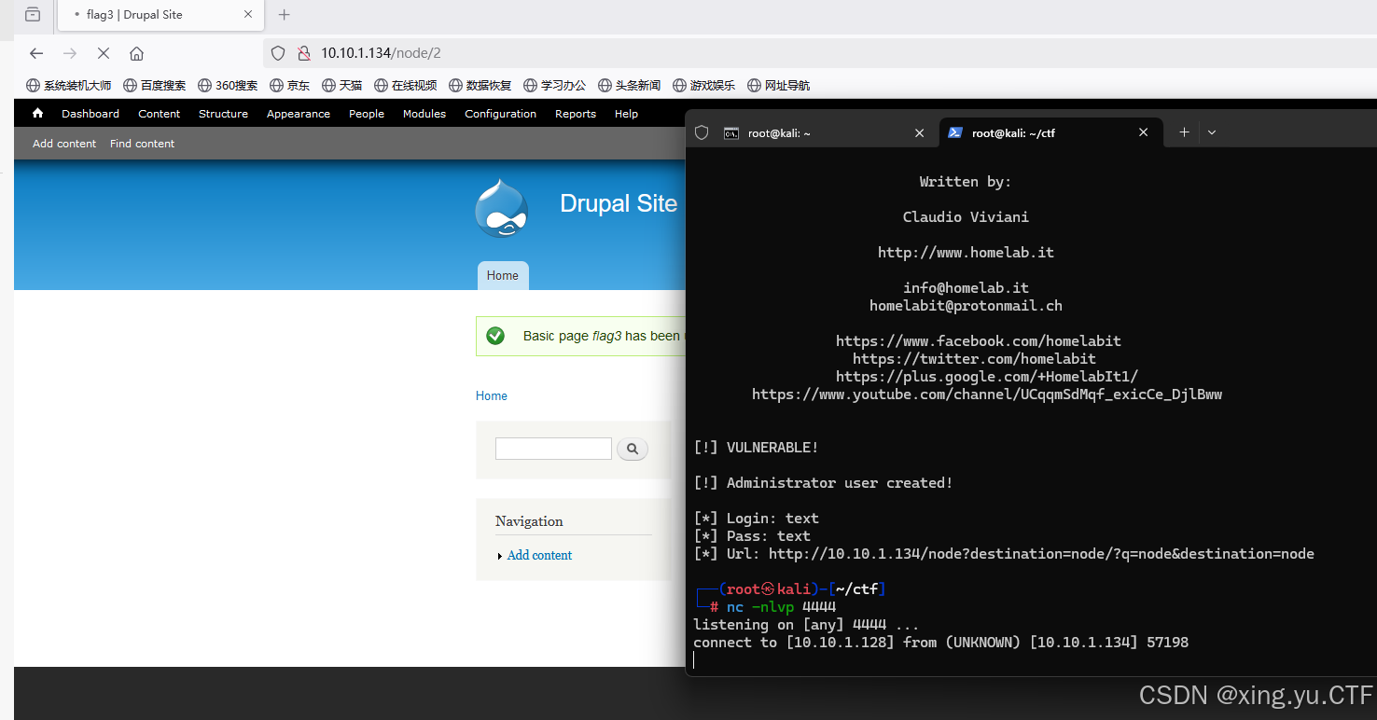Add a new terminal tab with plus
The image size is (1377, 720).
pyautogui.click(x=1184, y=132)
